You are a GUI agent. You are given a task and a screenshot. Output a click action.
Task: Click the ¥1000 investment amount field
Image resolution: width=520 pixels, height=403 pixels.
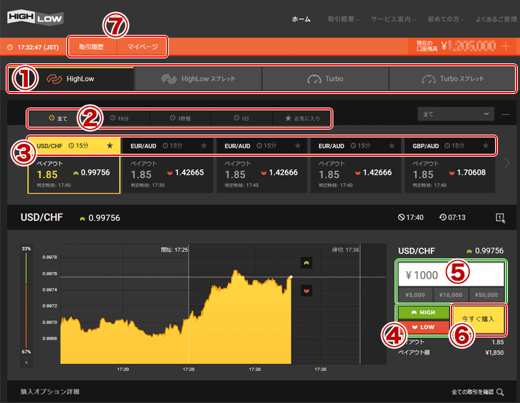tap(450, 274)
